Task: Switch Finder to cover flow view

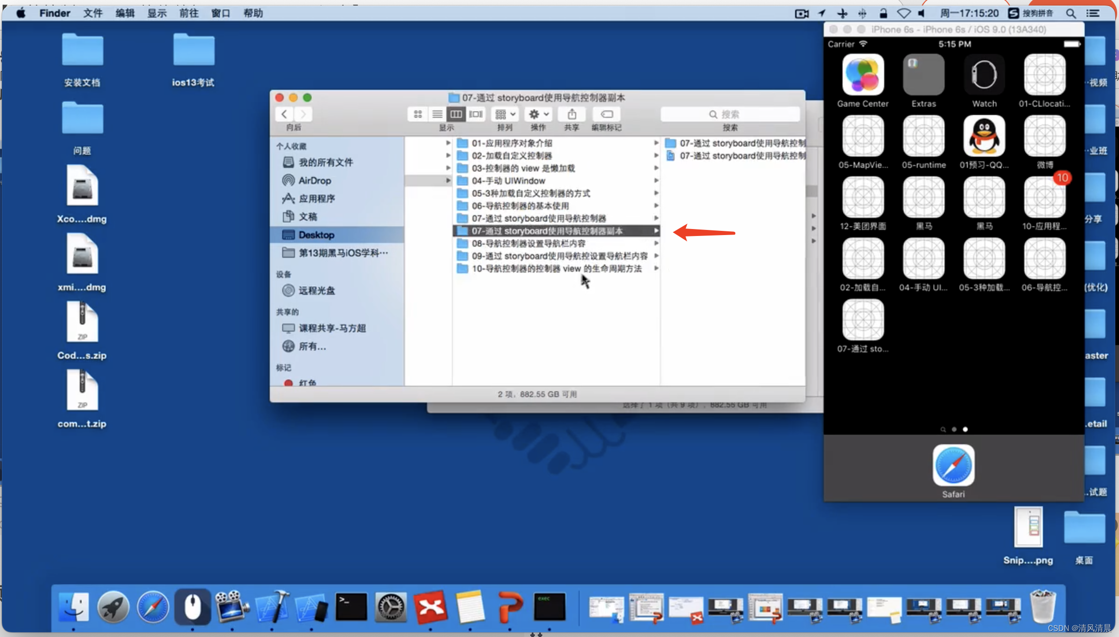Action: click(476, 114)
